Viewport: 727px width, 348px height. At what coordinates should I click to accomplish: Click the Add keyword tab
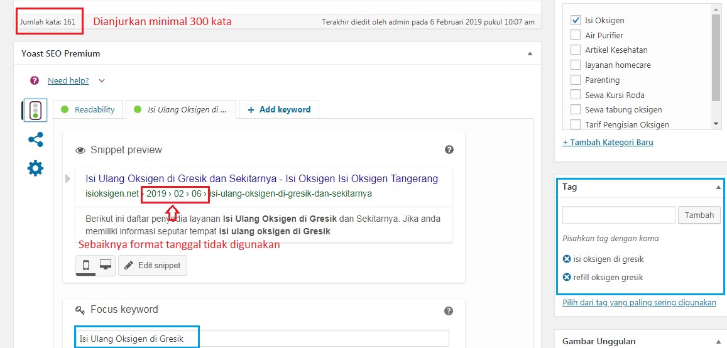click(x=279, y=110)
